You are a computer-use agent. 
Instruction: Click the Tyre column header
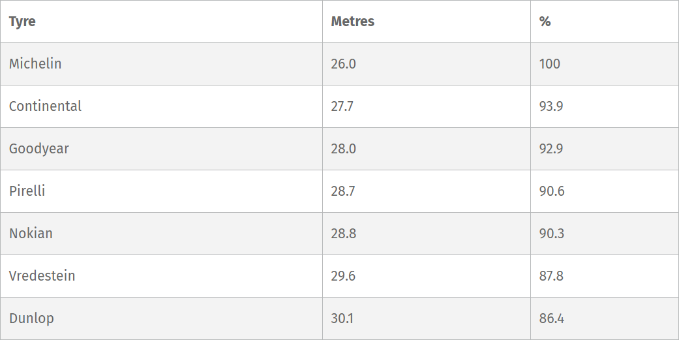pos(22,22)
